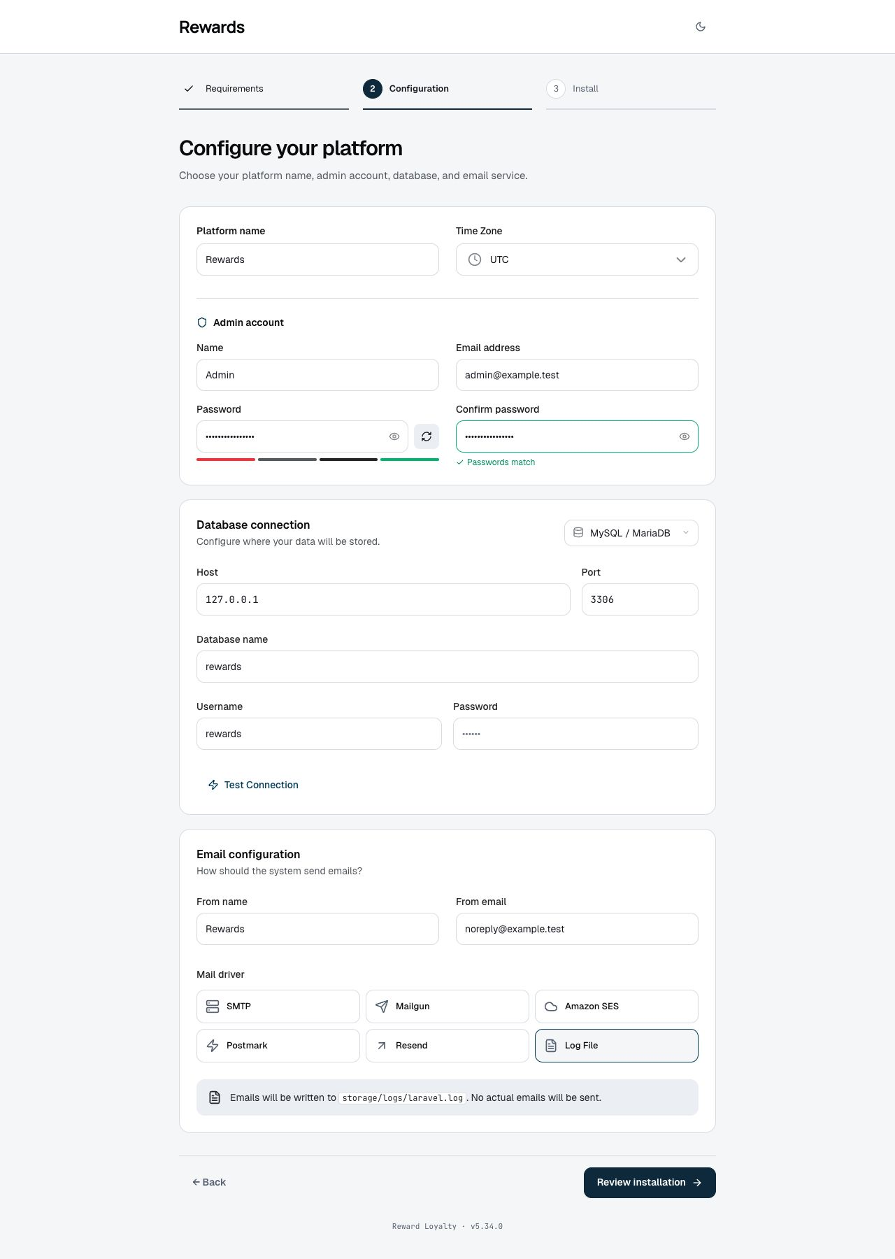
Task: Click Review installation button
Action: [650, 1183]
